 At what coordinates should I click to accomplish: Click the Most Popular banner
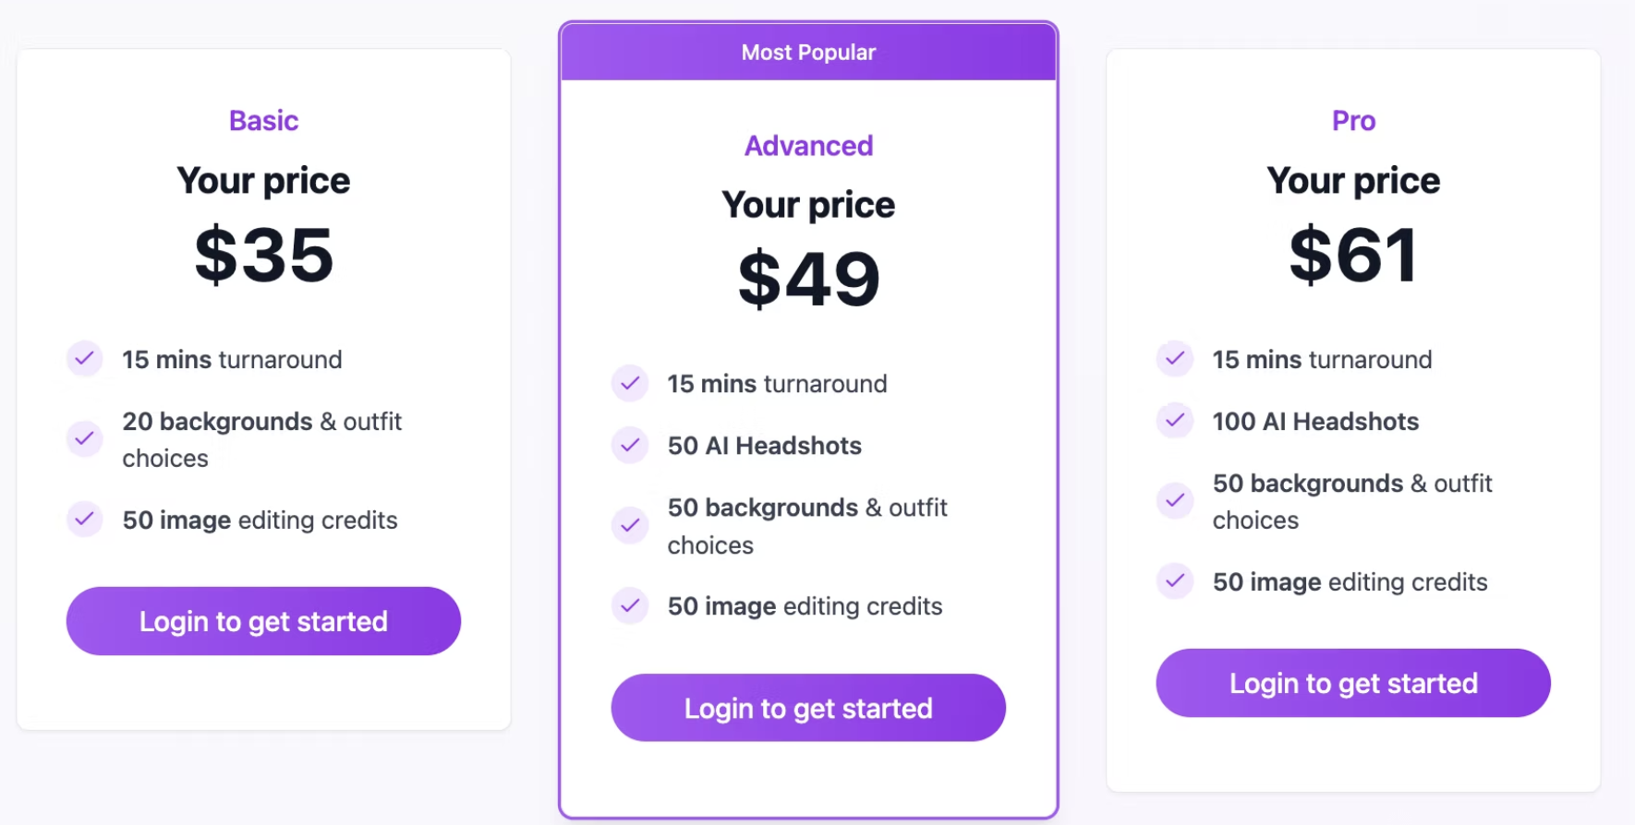807,52
